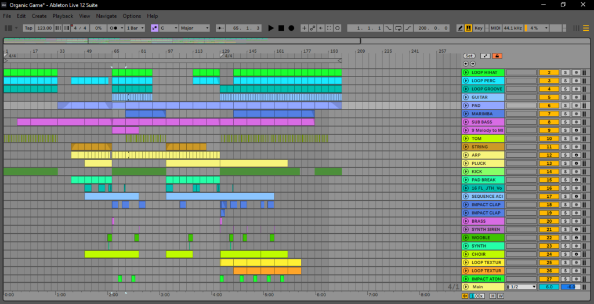Mute the MARIMBA track via activator 7
594x304 pixels.
click(x=548, y=114)
